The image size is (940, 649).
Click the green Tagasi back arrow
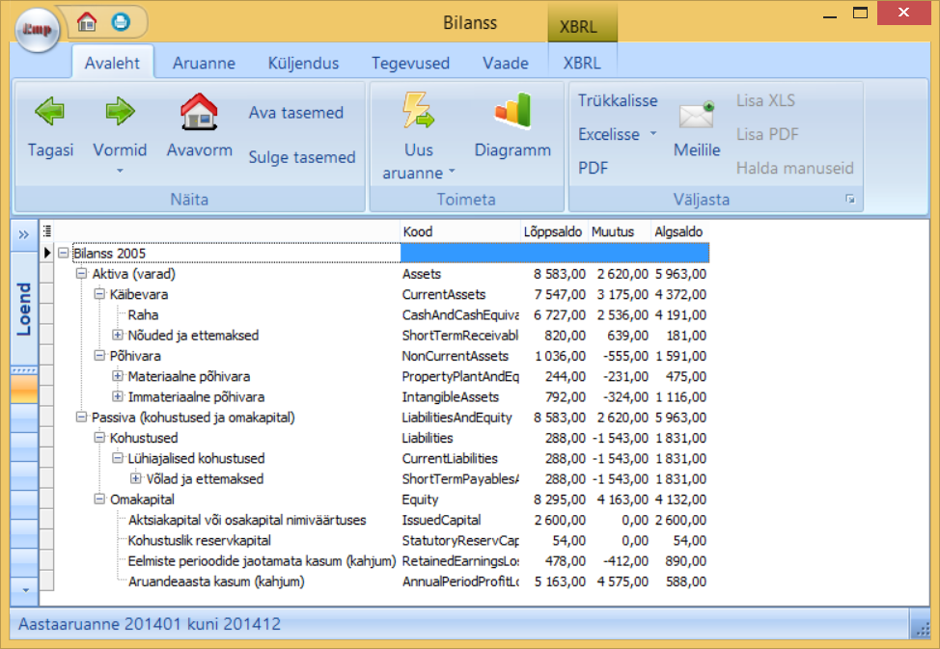(x=49, y=113)
